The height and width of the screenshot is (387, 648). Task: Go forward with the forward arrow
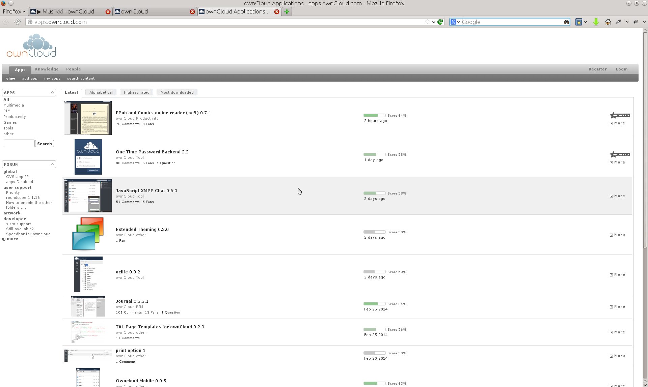(x=17, y=22)
